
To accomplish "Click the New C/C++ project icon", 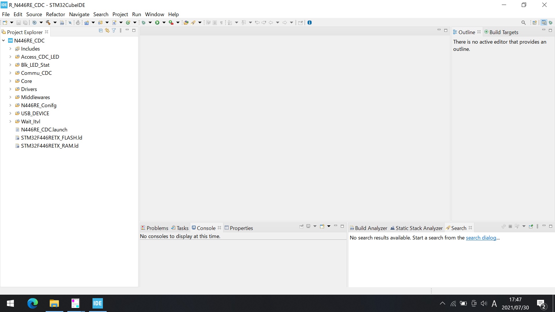I will click(86, 23).
